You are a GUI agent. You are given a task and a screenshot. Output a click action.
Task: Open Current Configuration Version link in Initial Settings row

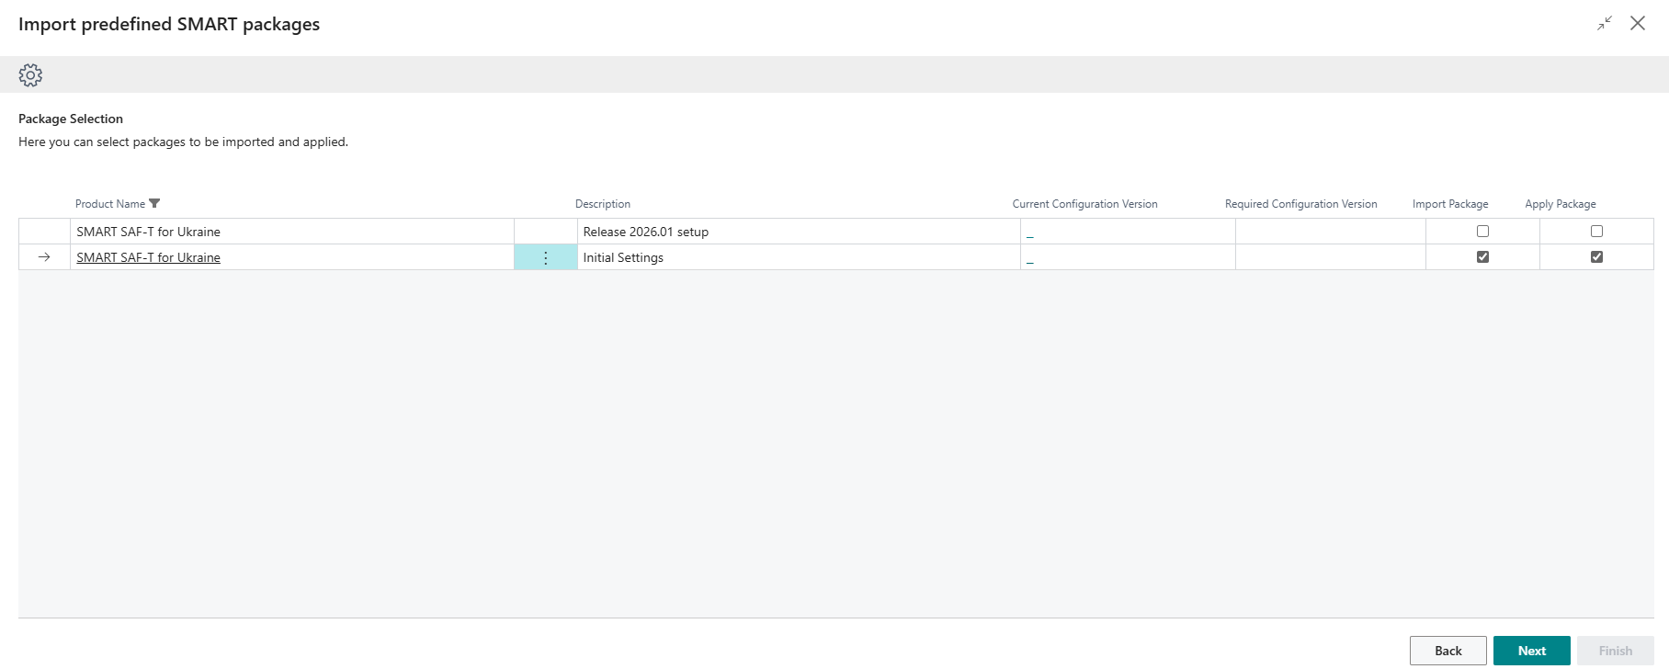point(1030,260)
